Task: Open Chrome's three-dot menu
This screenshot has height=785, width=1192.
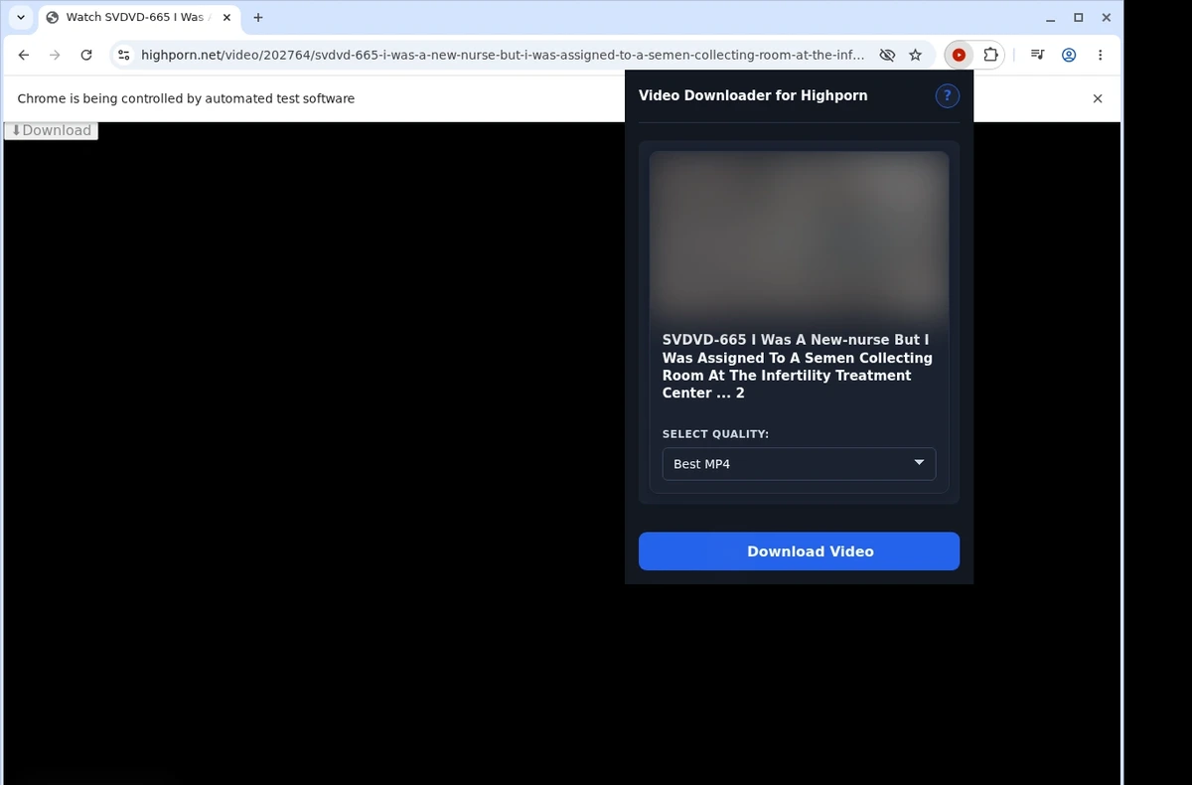Action: pyautogui.click(x=1101, y=56)
